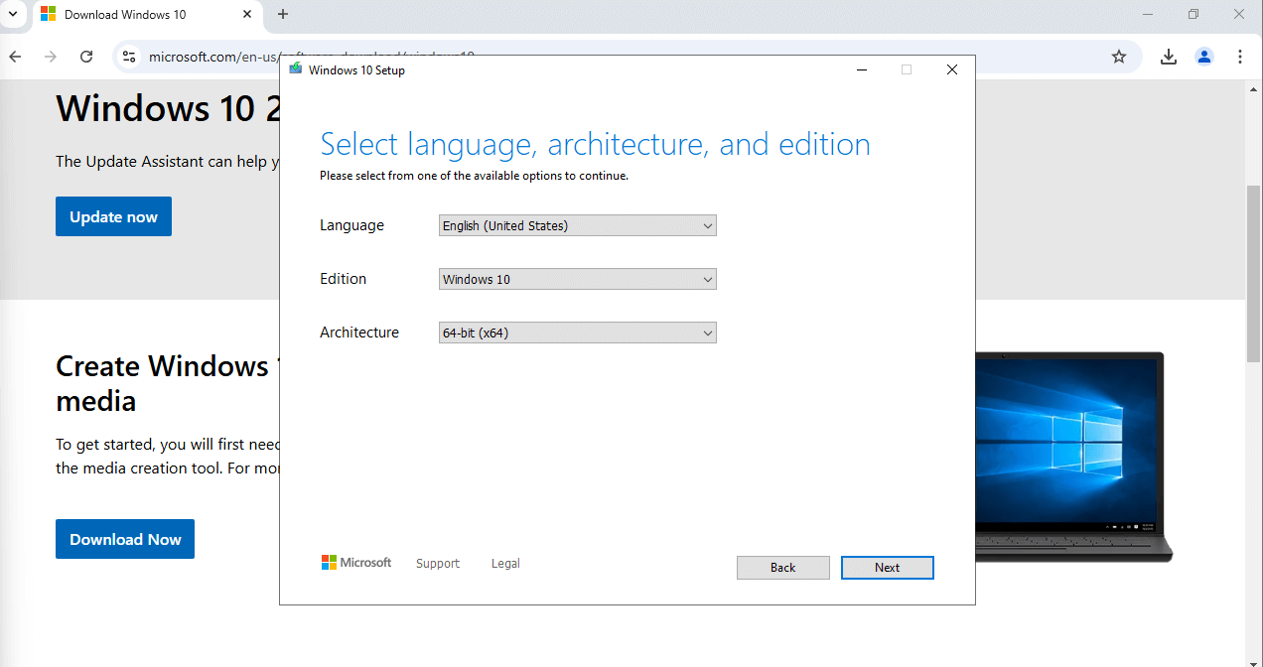This screenshot has width=1263, height=667.
Task: Click the Language label
Action: tap(351, 225)
